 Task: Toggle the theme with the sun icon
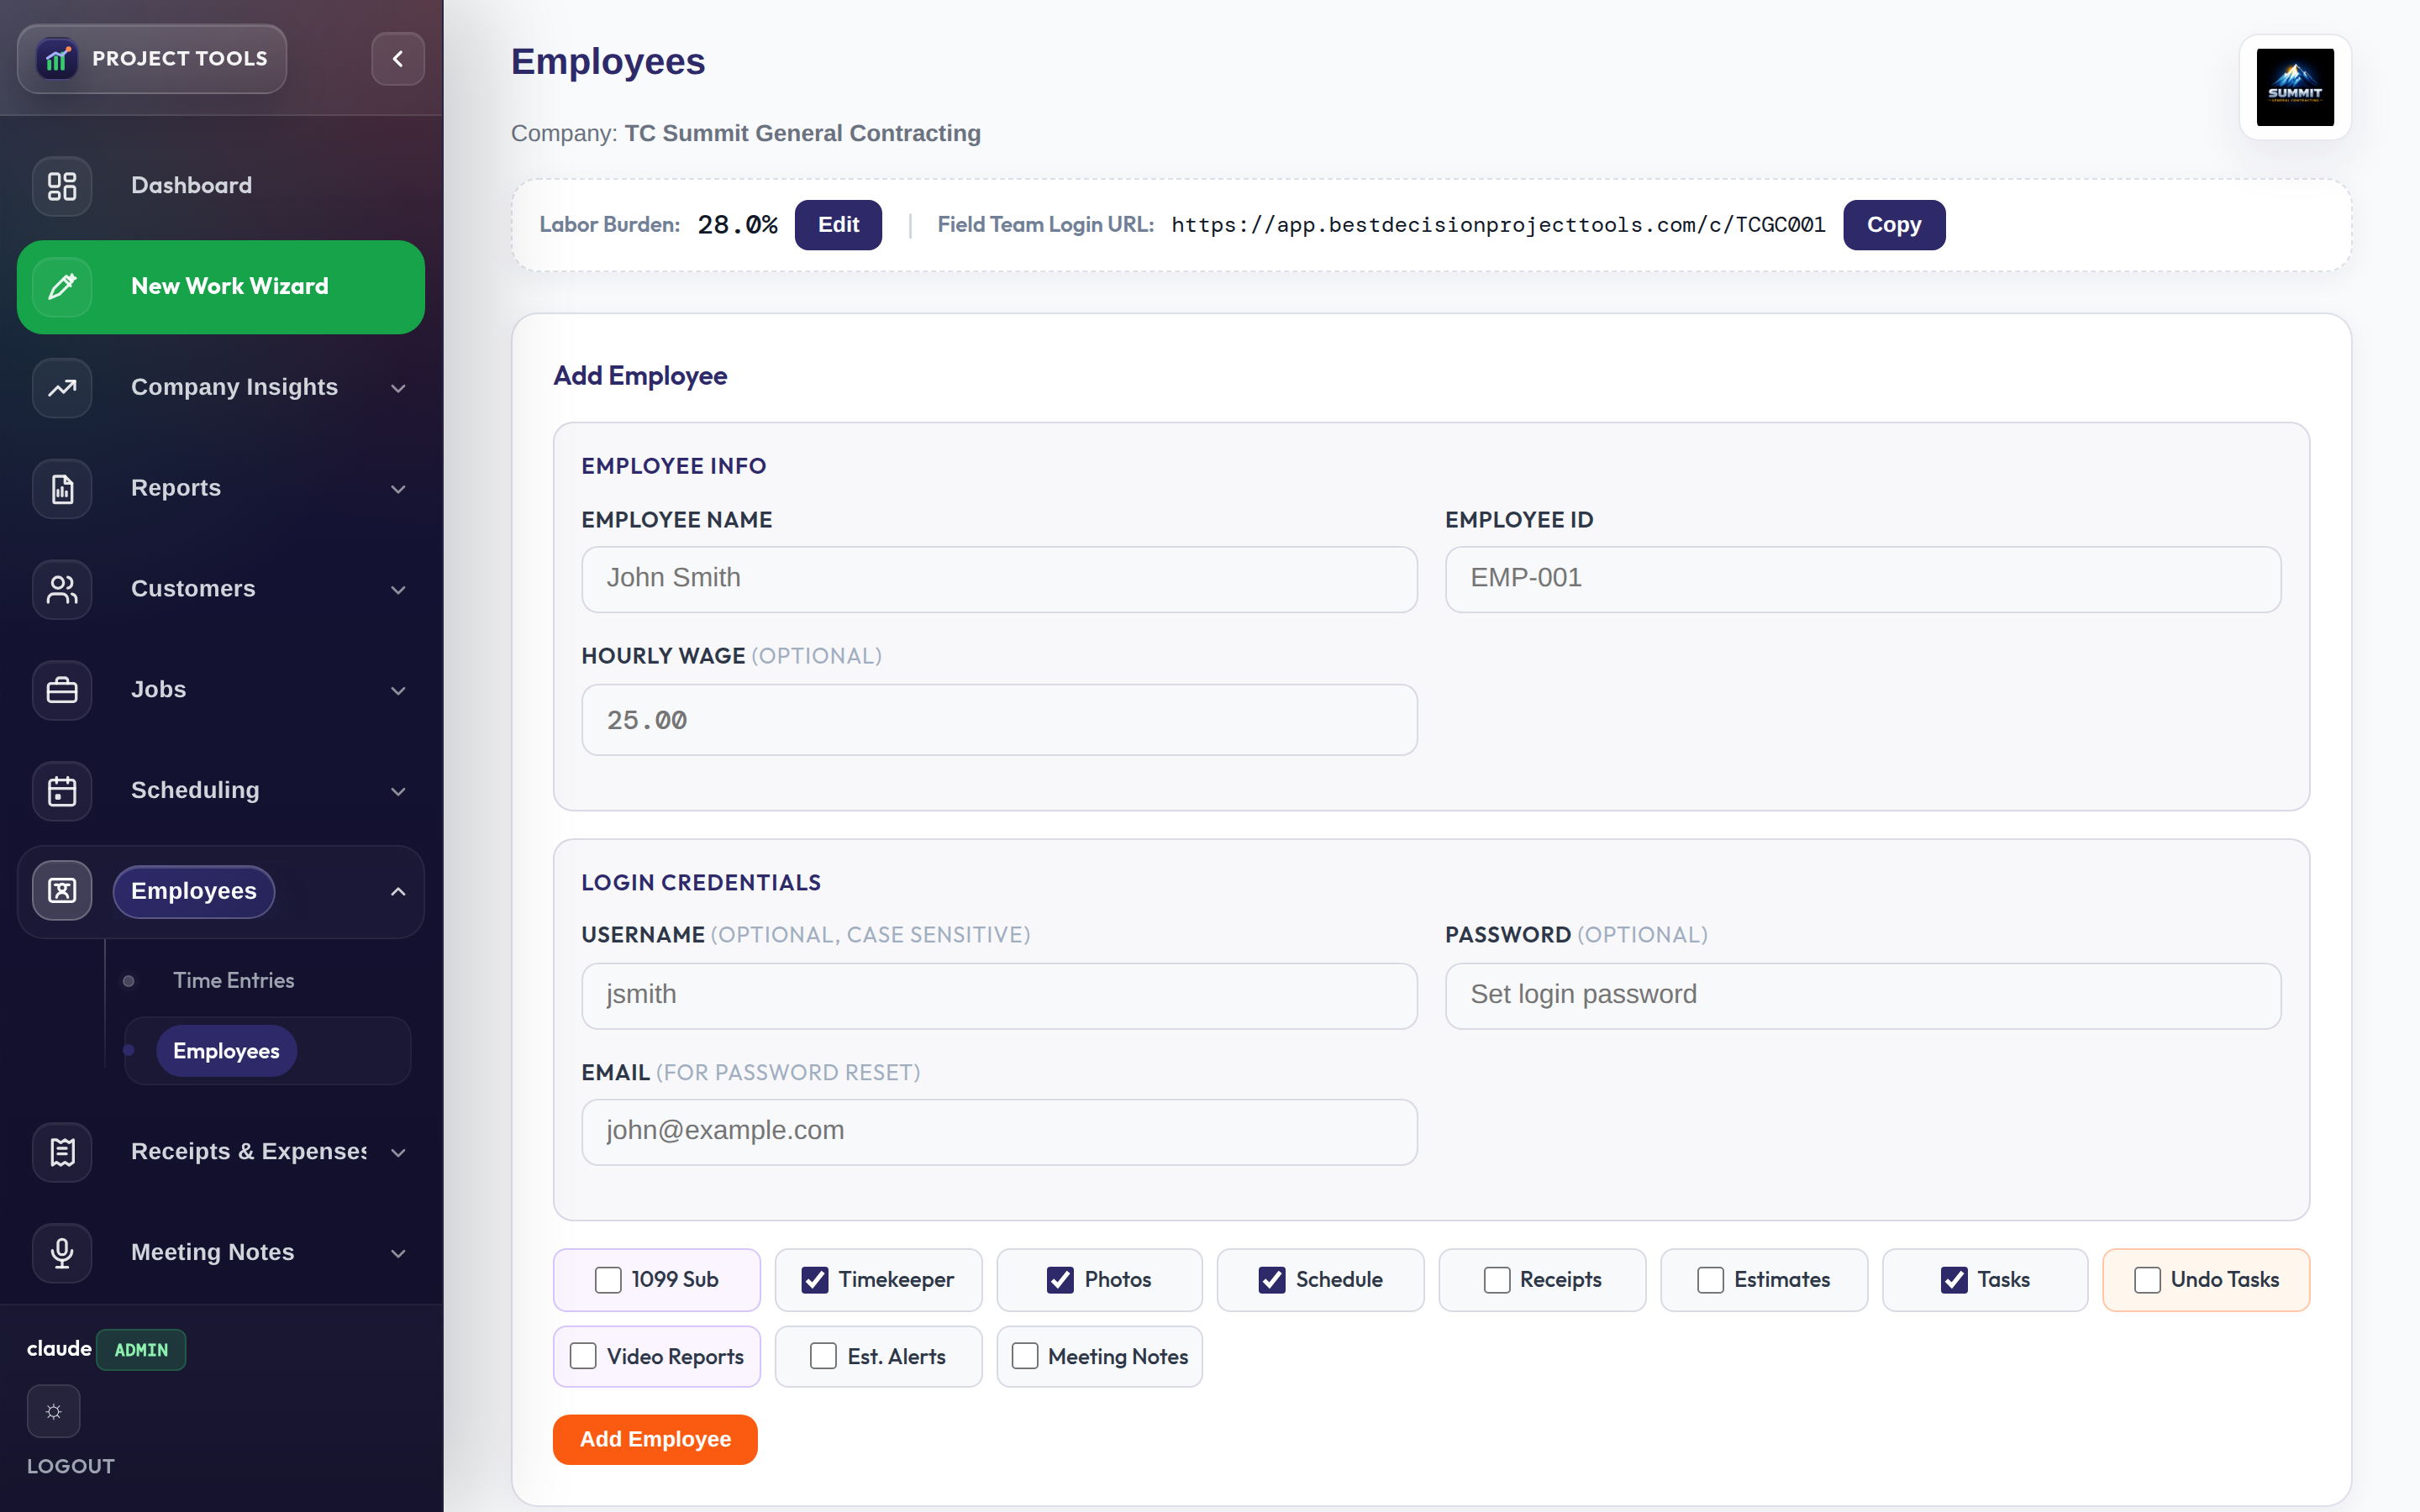[54, 1411]
